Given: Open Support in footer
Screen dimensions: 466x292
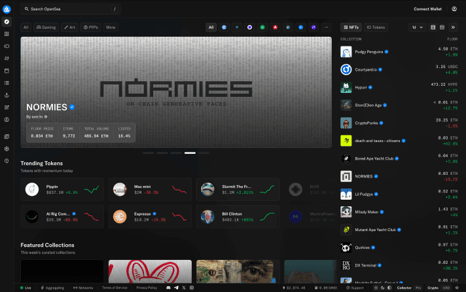Looking at the screenshot, I should (x=355, y=287).
